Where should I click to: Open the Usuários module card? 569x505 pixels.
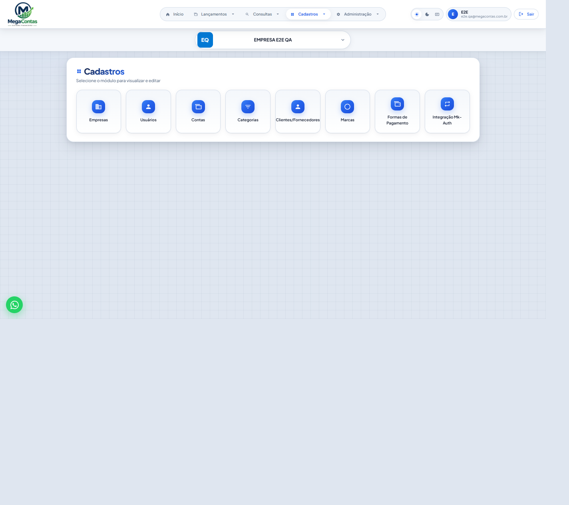pyautogui.click(x=148, y=111)
